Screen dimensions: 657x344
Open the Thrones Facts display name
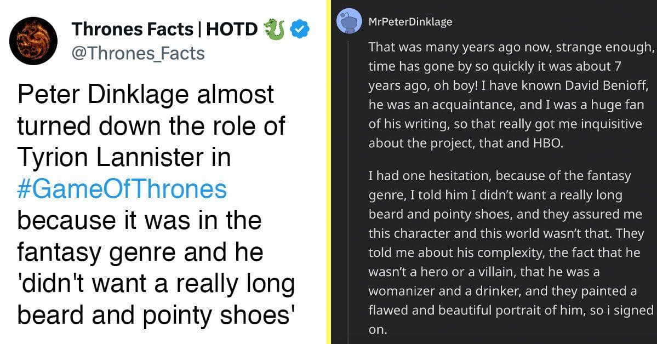133,30
